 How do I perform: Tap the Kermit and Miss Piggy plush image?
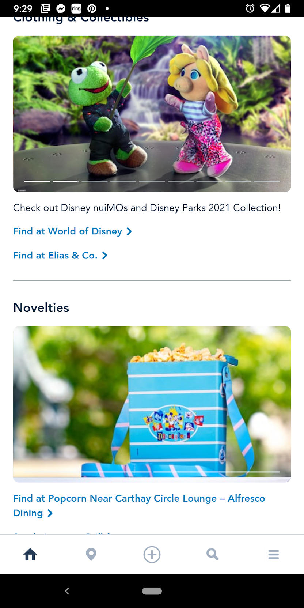pyautogui.click(x=152, y=114)
